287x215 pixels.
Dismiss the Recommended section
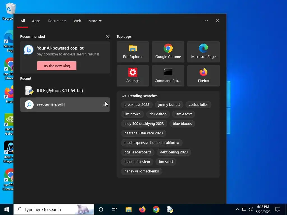(108, 37)
